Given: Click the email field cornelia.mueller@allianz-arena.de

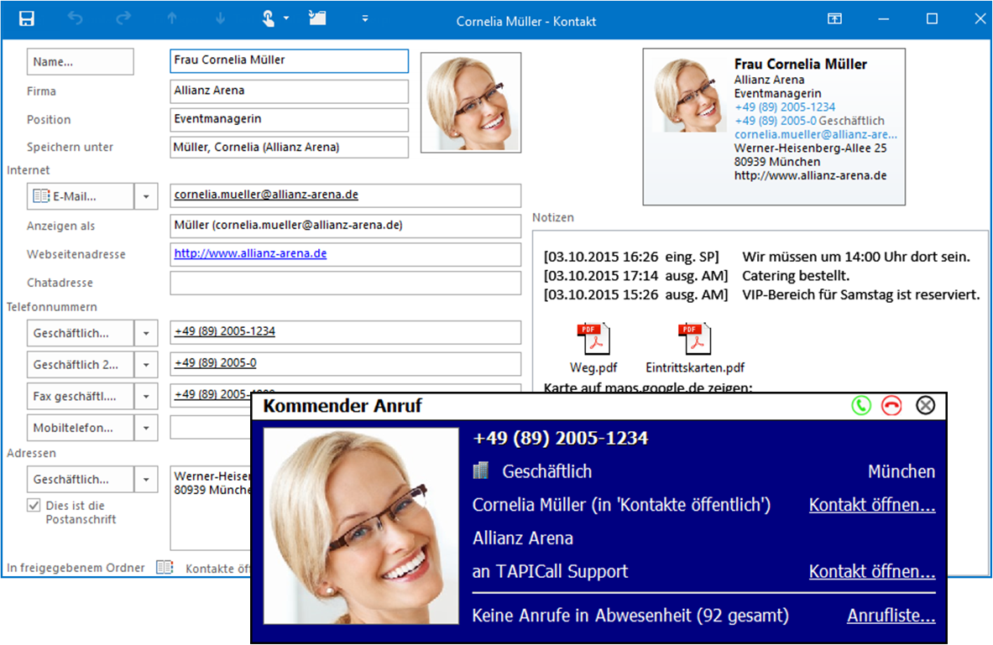Looking at the screenshot, I should [345, 195].
